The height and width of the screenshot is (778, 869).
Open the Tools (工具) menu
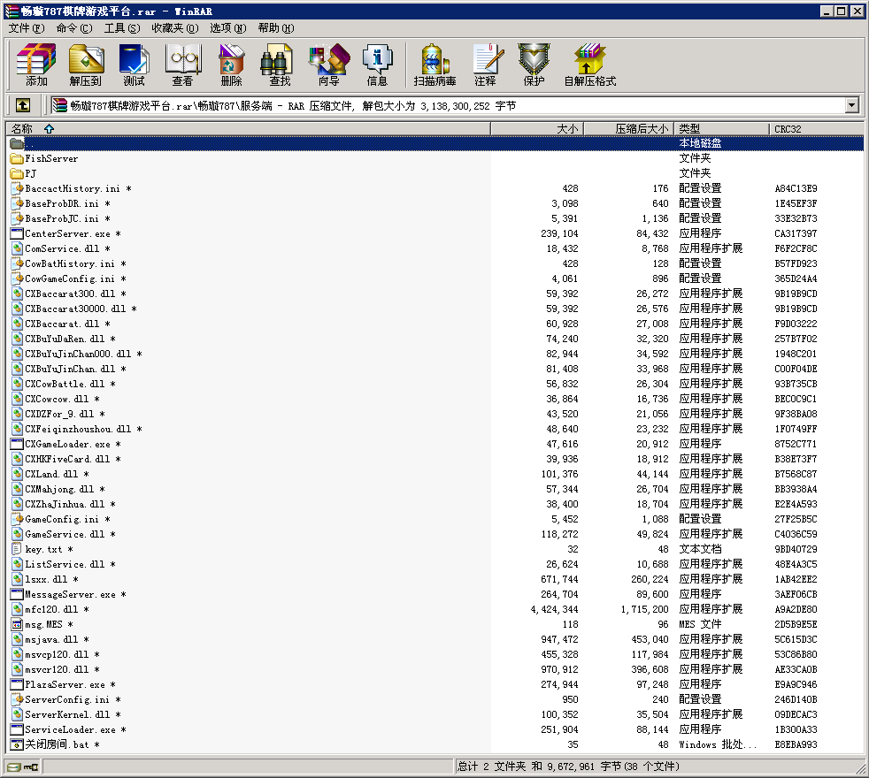click(121, 28)
